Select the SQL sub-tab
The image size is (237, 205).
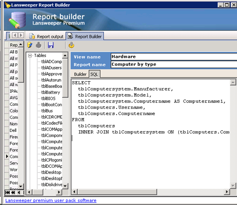[94, 74]
